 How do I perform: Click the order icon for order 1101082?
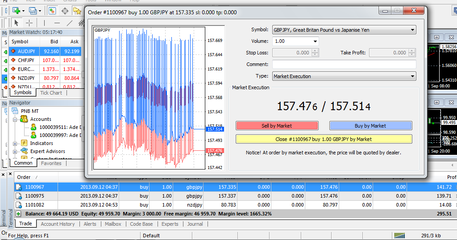pyautogui.click(x=19, y=205)
